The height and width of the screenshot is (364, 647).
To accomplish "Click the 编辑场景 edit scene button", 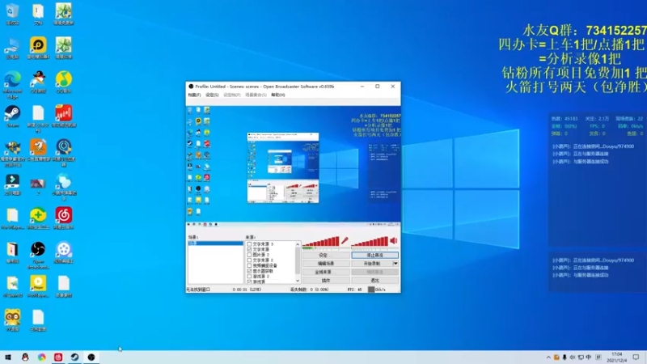I will pos(326,264).
